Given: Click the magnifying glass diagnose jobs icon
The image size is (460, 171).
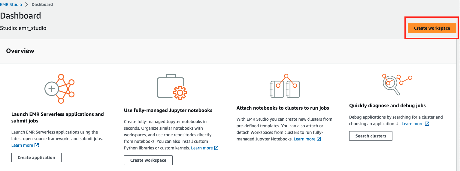Looking at the screenshot, I should [x=397, y=84].
